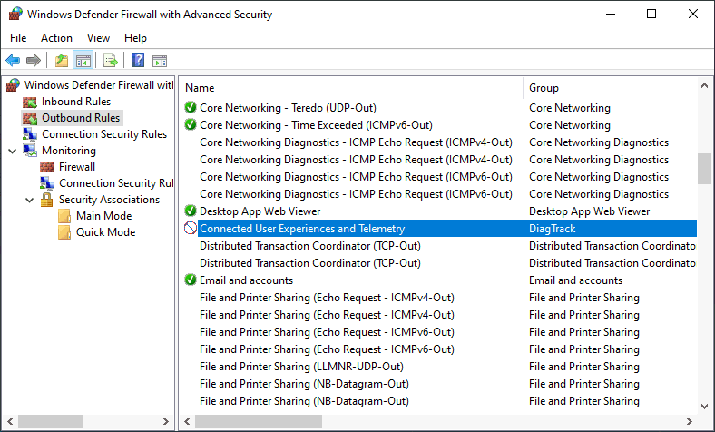
Task: Open the View menu
Action: (x=99, y=38)
